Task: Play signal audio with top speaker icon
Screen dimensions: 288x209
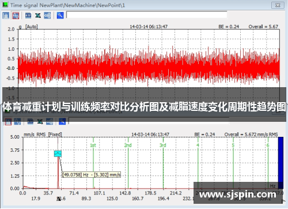Action: click(x=47, y=16)
